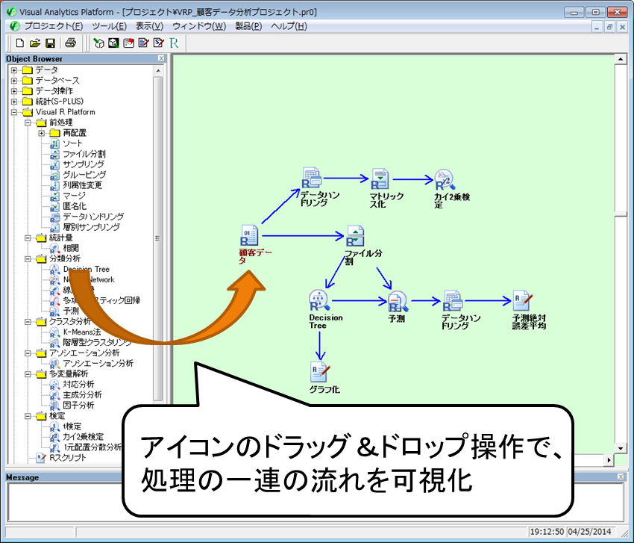Open the 製品(P) menu
This screenshot has height=543, width=634.
coord(248,26)
